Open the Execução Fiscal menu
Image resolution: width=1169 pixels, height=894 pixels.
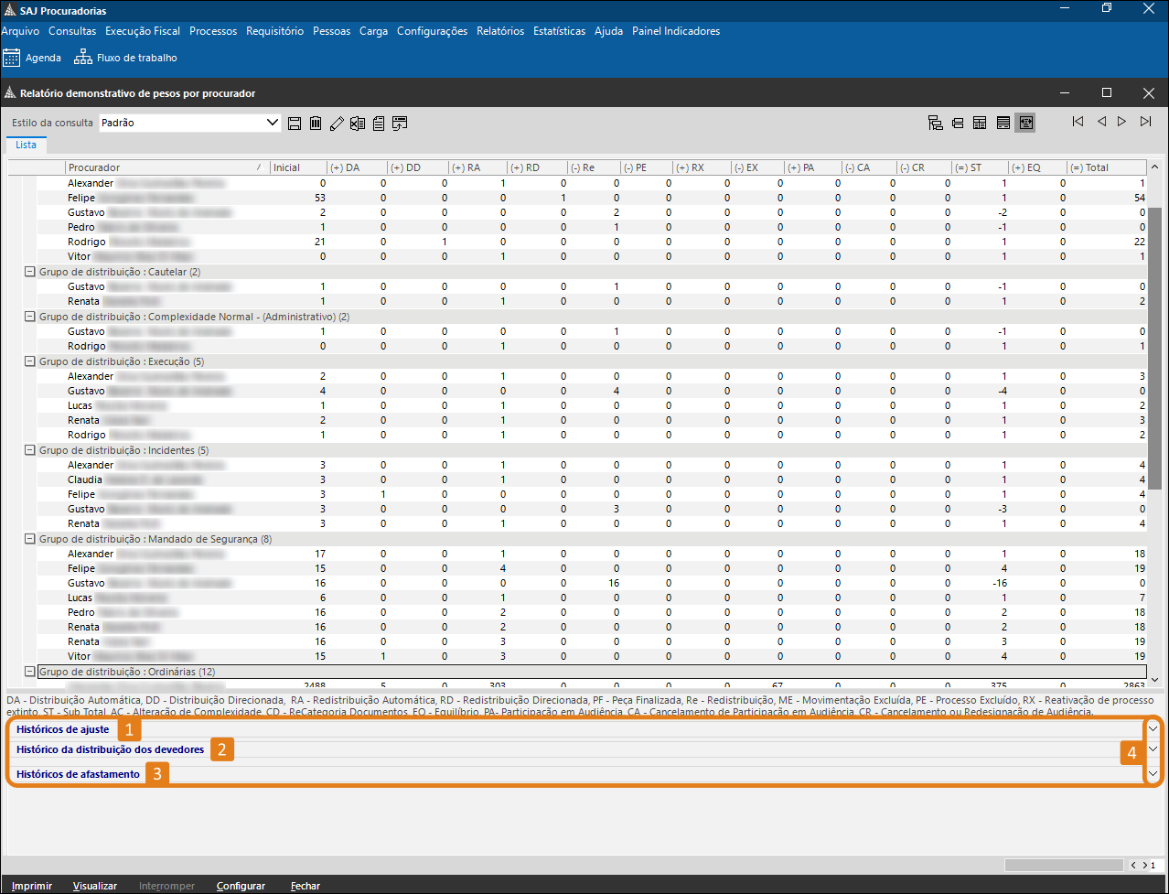[x=143, y=31]
